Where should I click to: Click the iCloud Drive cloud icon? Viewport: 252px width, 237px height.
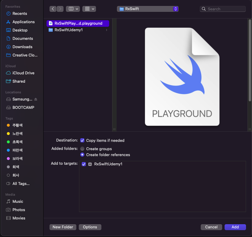[x=8, y=73]
